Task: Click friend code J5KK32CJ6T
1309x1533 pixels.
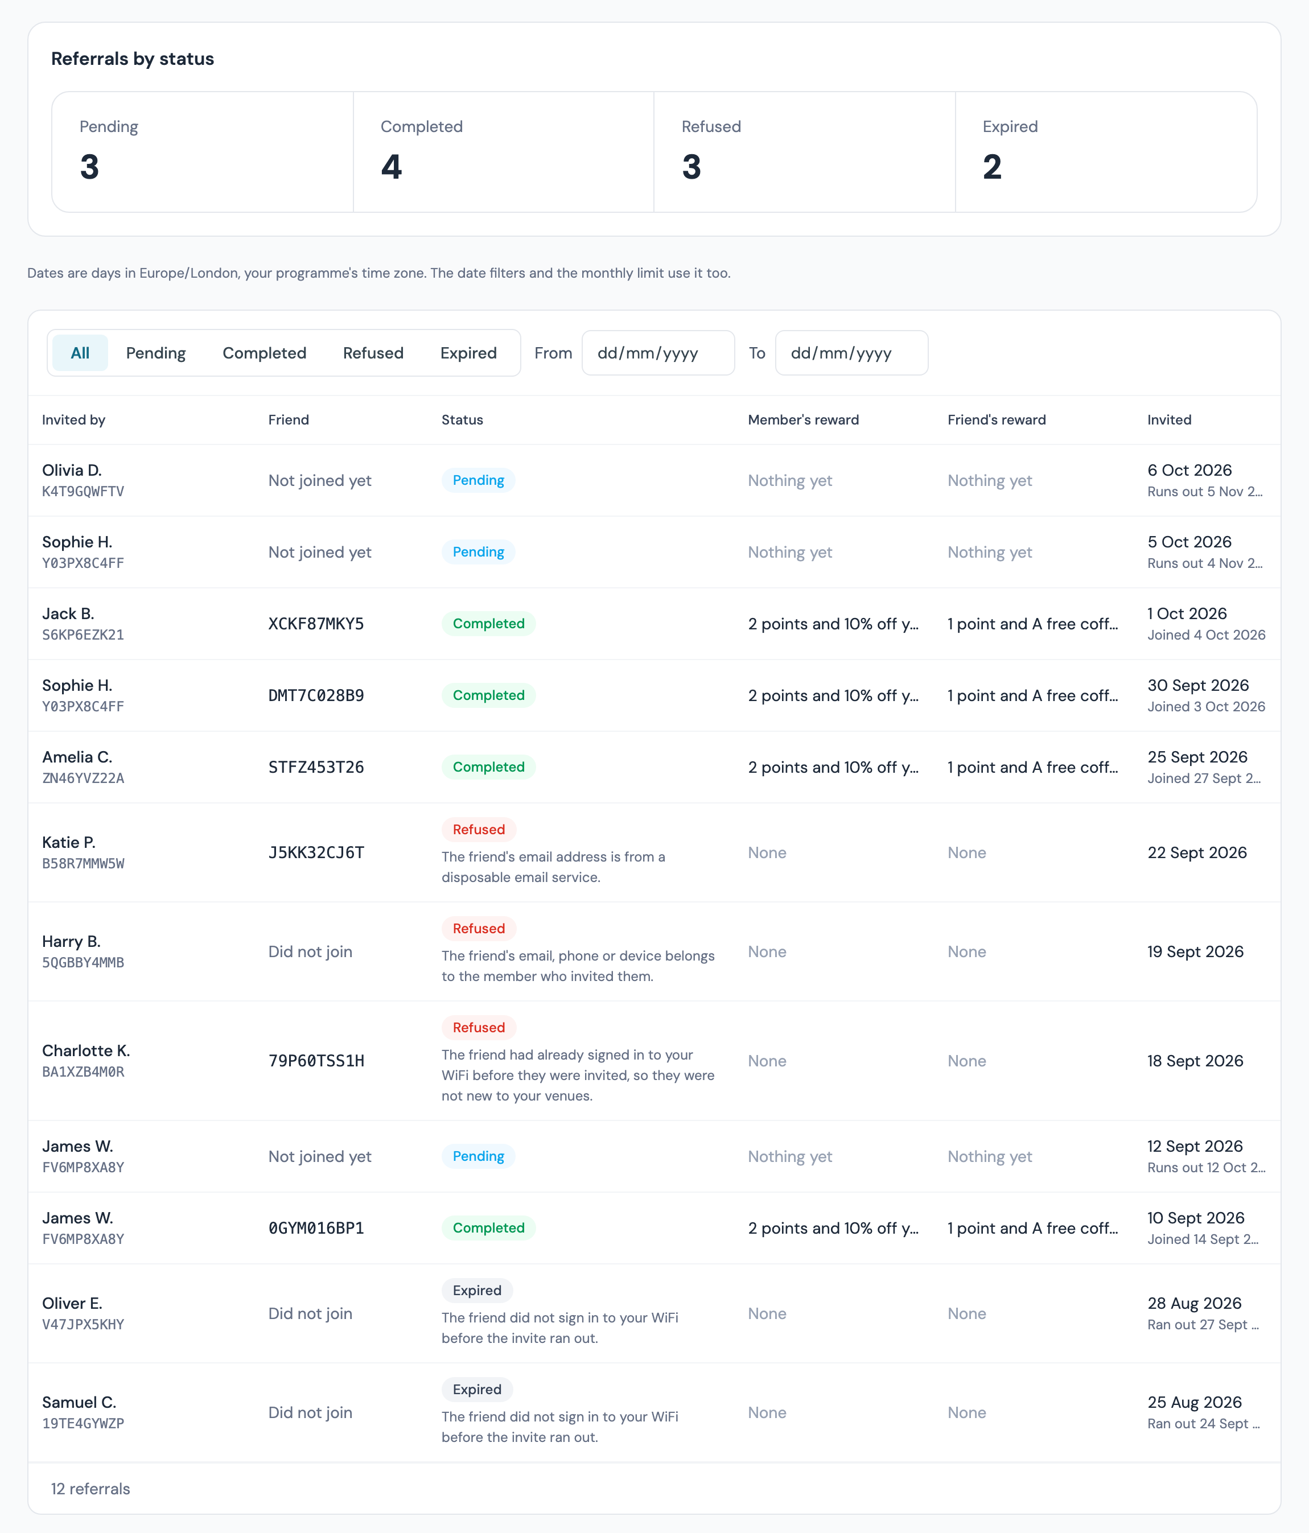Action: tap(316, 852)
